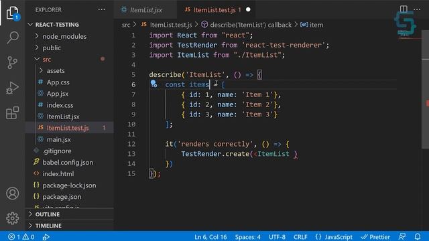This screenshot has width=429, height=241.
Task: Open editor more actions menu
Action: click(417, 9)
